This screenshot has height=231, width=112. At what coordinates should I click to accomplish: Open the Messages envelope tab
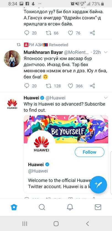98,207
